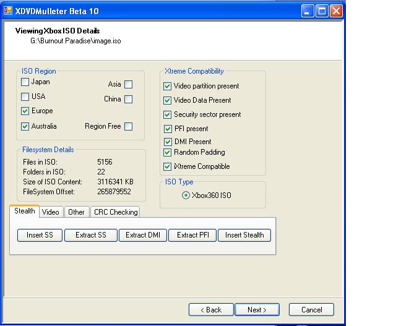Toggle Video partition present checkbox
Image resolution: width=396 pixels, height=326 pixels.
pyautogui.click(x=168, y=87)
